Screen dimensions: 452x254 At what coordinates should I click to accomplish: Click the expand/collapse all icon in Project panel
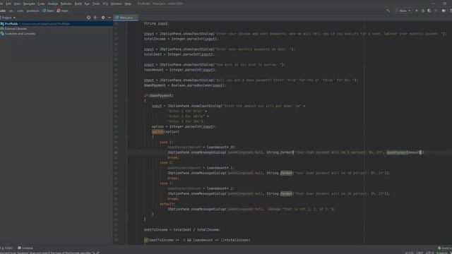pos(95,18)
